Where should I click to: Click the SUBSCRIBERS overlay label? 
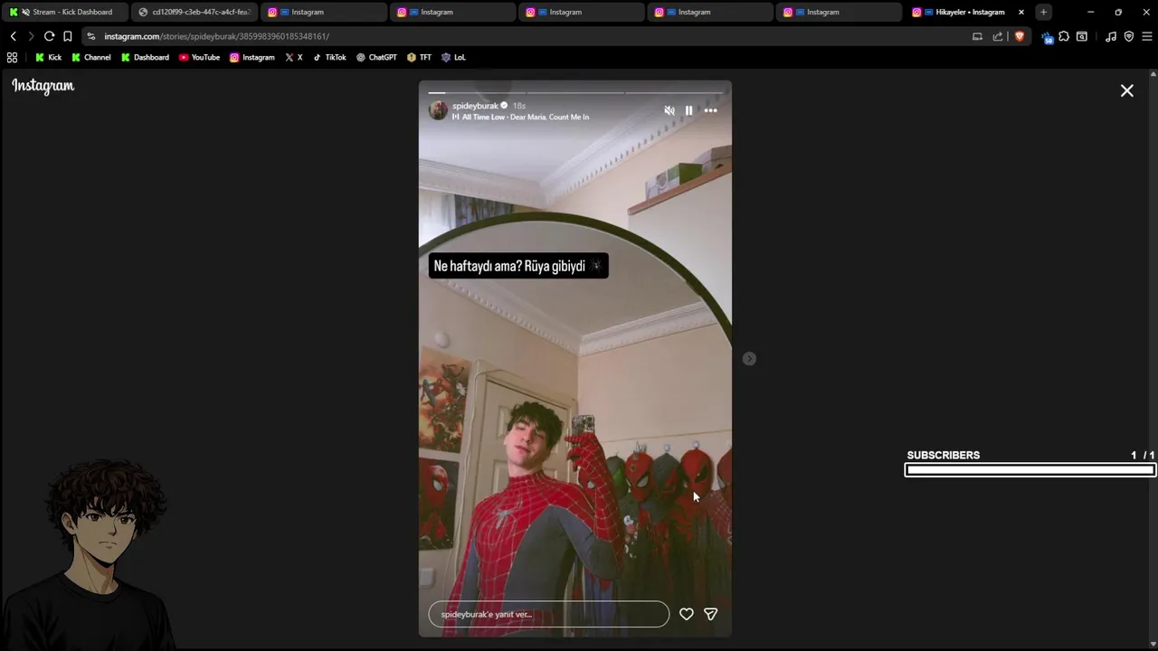pos(944,455)
